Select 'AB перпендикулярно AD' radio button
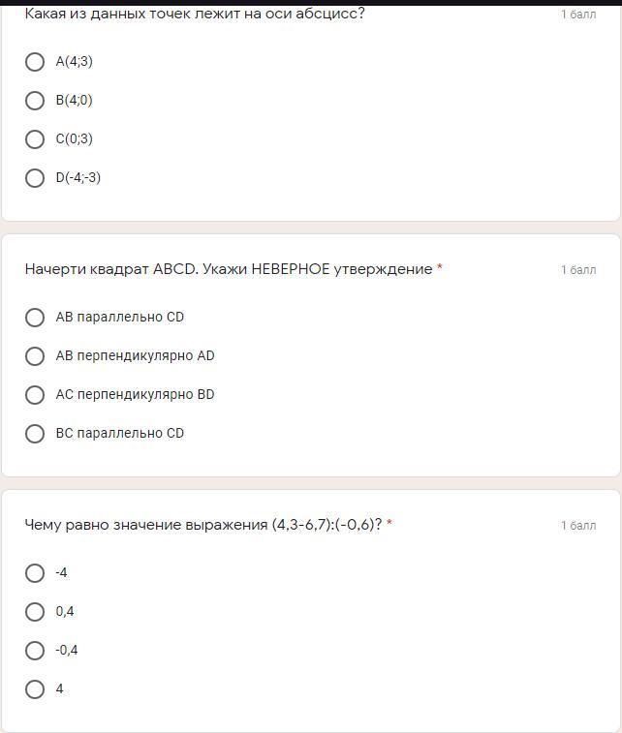Image resolution: width=622 pixels, height=733 pixels. pyautogui.click(x=35, y=356)
